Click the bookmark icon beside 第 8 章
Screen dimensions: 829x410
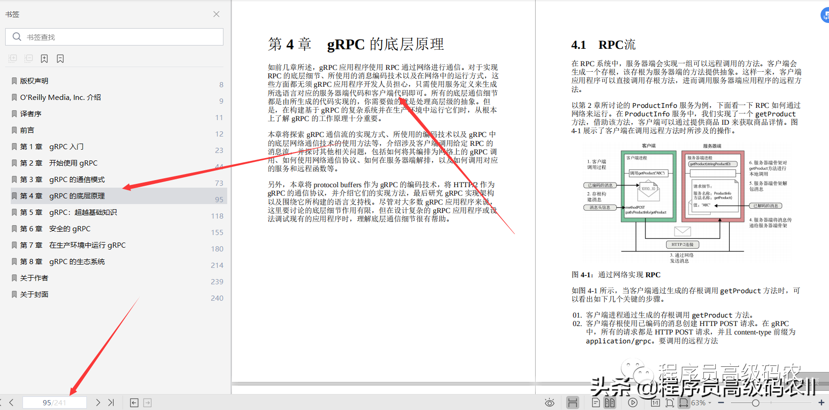coord(14,261)
